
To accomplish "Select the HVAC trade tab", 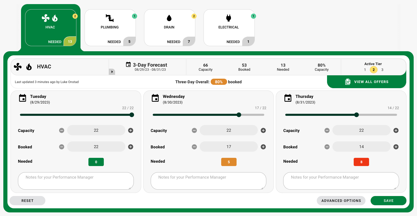I will [x=51, y=28].
